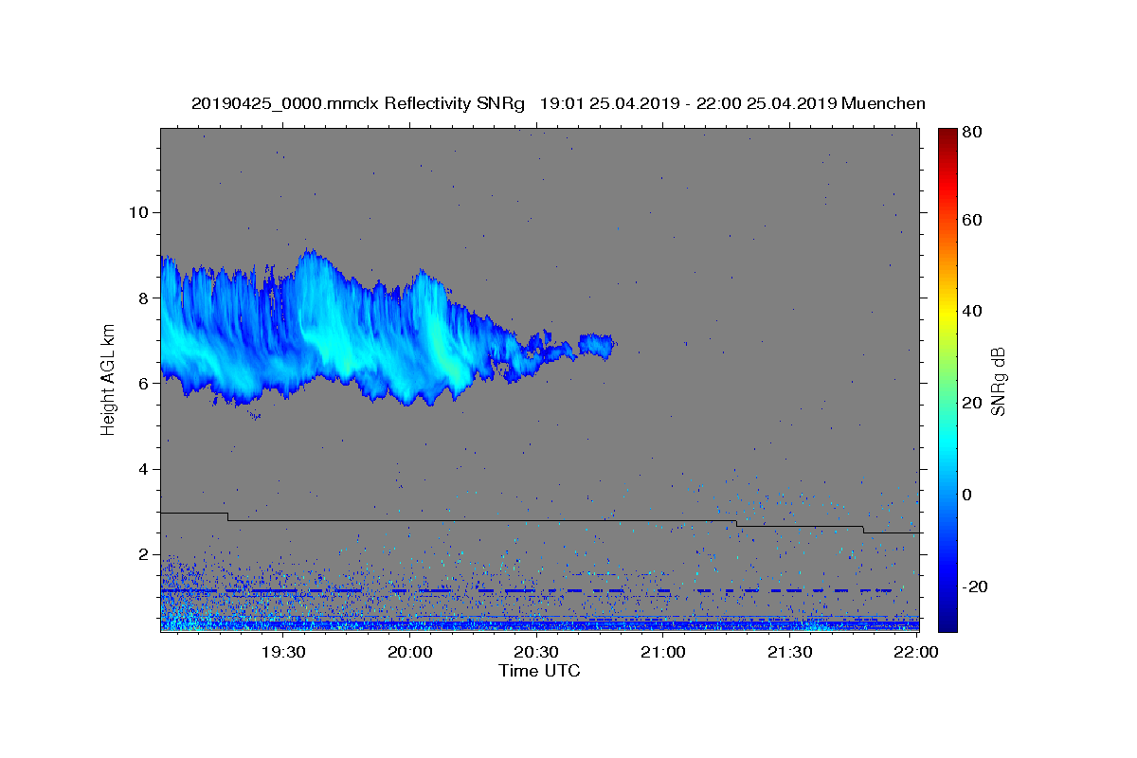
Task: Click the height tick label '10'
Action: 137,212
